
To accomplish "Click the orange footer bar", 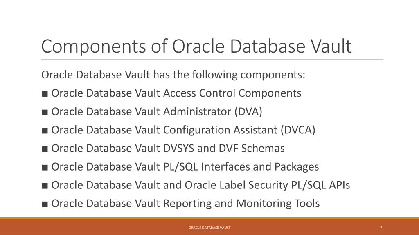I will point(209,227).
